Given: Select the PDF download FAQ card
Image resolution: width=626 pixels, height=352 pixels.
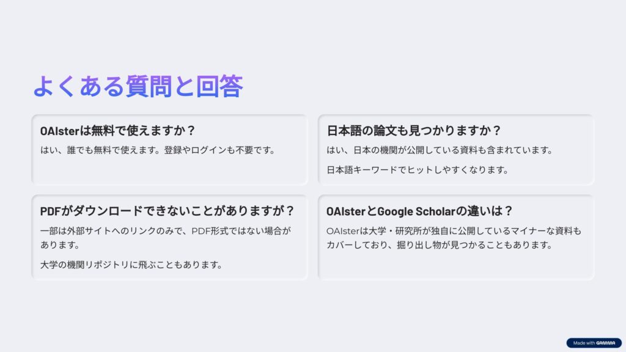Looking at the screenshot, I should [x=170, y=237].
